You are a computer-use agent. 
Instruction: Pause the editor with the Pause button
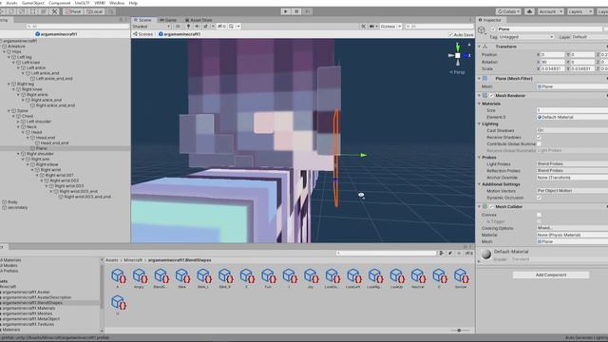[296, 11]
